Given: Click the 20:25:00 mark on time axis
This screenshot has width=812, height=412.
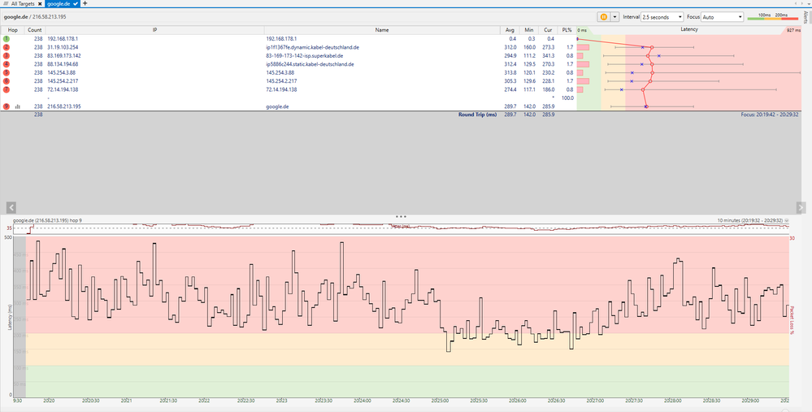Looking at the screenshot, I should [440, 401].
